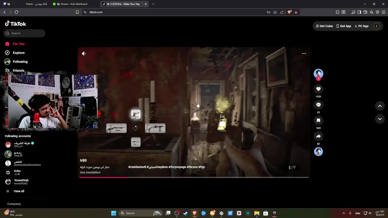Expand the Company footer section
This screenshot has width=388, height=218.
click(x=14, y=204)
